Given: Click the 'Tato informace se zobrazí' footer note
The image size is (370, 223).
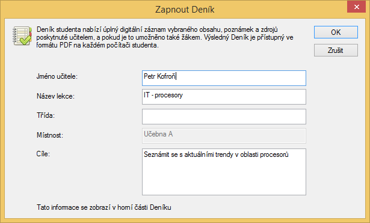Looking at the screenshot, I should [104, 207].
